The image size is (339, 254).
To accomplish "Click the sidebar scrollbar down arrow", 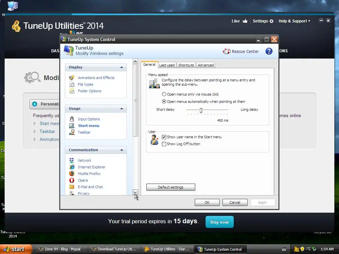I will tap(135, 192).
